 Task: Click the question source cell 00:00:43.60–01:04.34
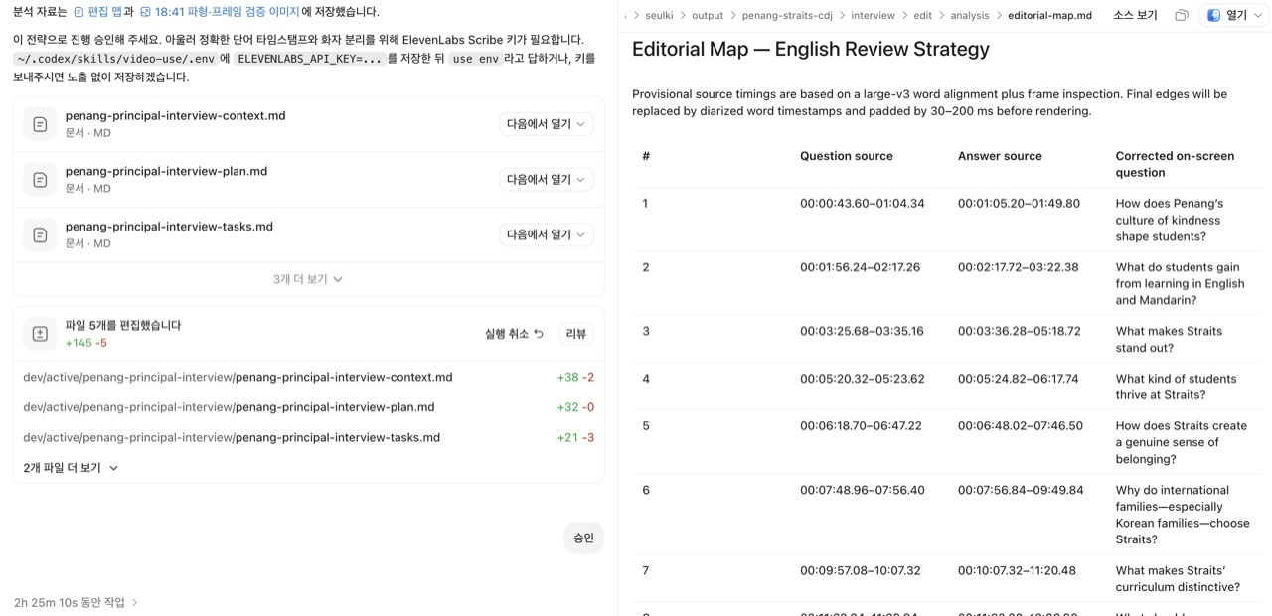pyautogui.click(x=863, y=204)
